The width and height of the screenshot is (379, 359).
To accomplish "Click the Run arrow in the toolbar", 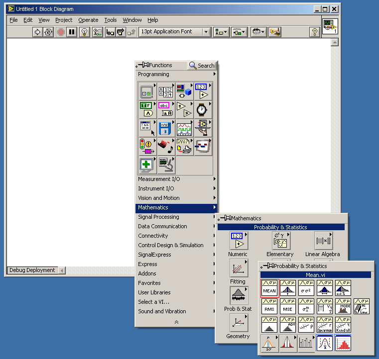I will click(x=37, y=32).
